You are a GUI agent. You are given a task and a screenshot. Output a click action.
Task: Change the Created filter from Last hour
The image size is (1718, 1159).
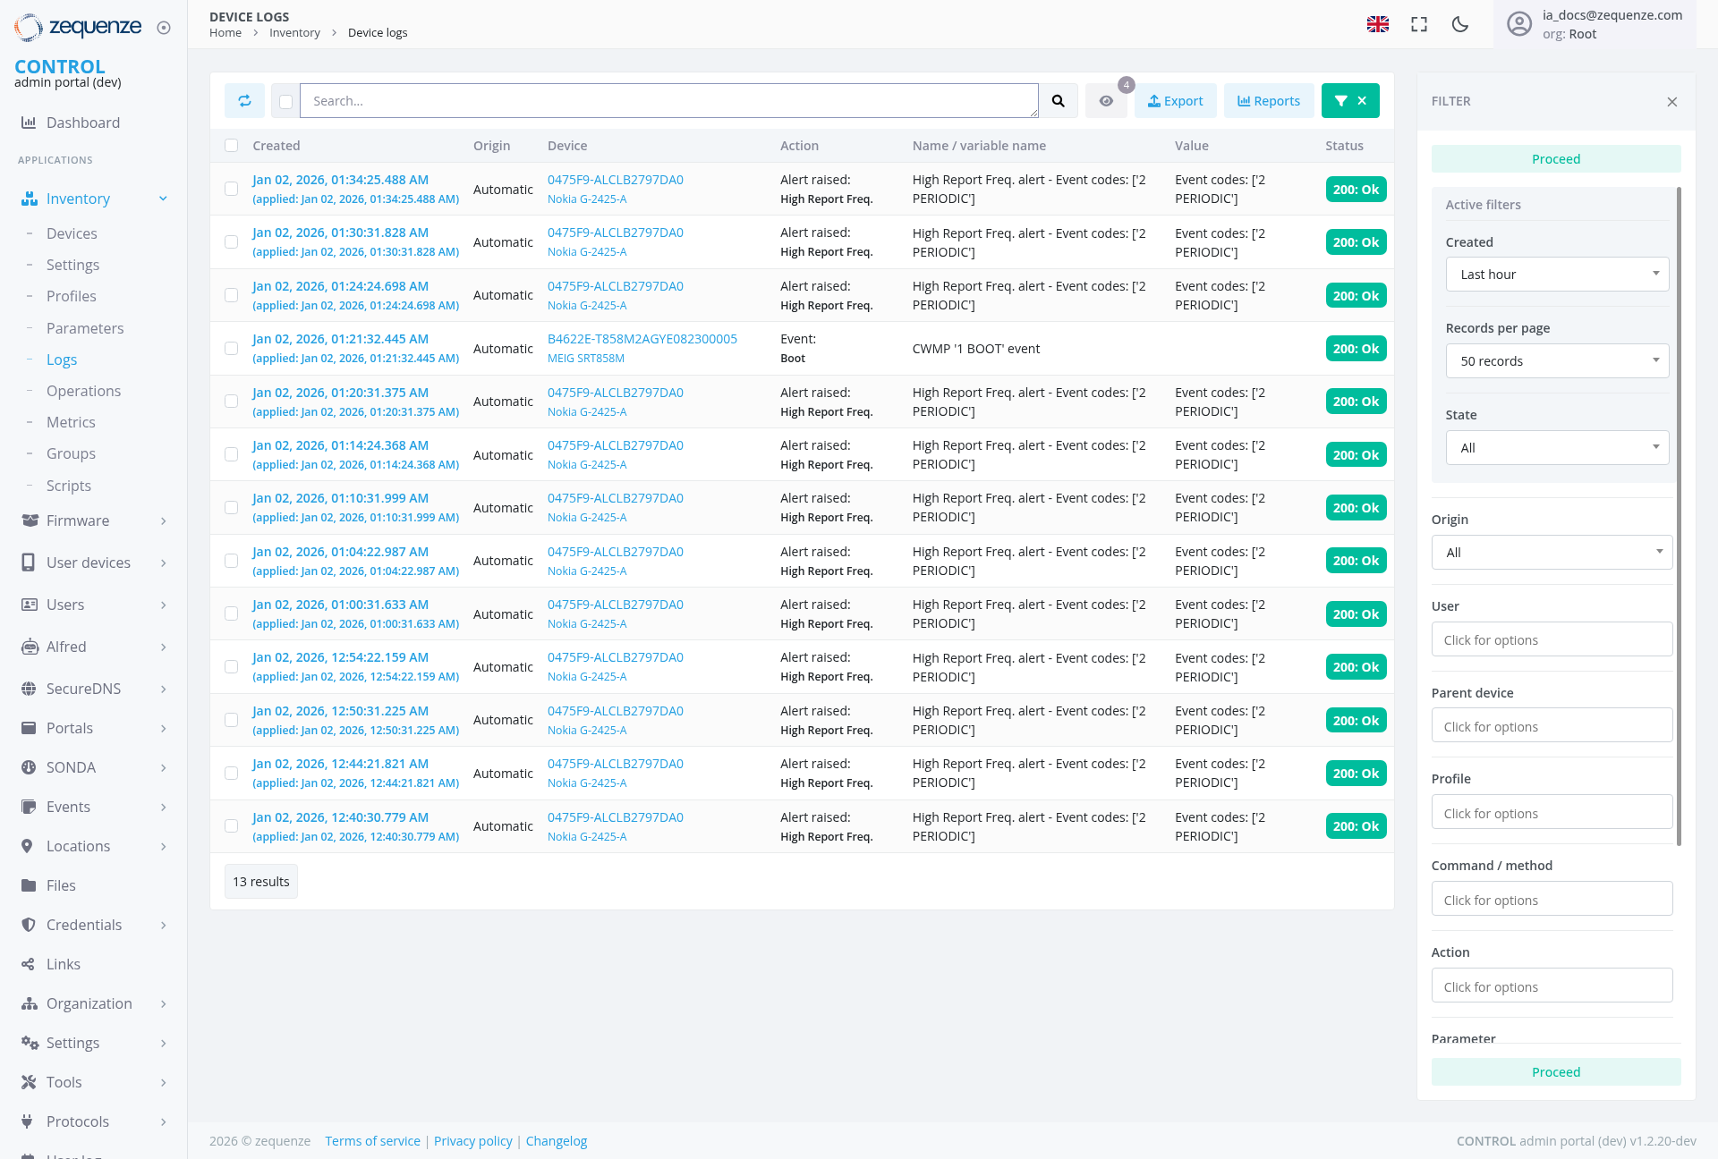click(1557, 274)
